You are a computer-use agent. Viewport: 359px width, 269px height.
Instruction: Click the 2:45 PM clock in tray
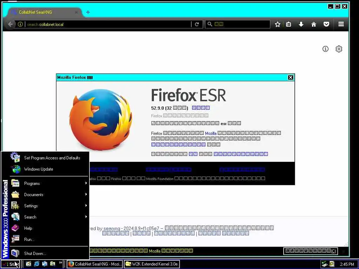pos(347,264)
